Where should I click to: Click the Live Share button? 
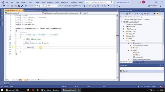[x=152, y=6]
